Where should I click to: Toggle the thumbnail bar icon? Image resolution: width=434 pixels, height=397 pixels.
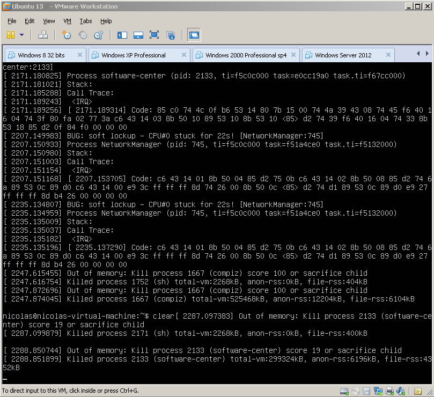coord(138,35)
